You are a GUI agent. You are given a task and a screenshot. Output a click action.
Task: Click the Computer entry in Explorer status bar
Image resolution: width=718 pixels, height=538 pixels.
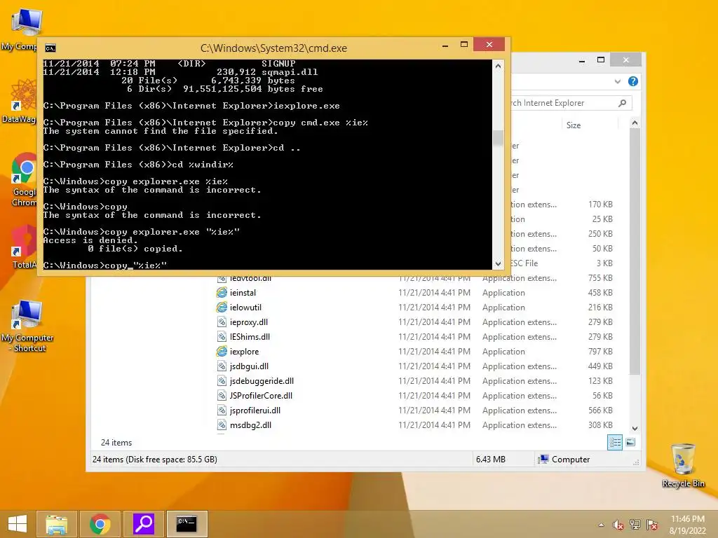564,460
